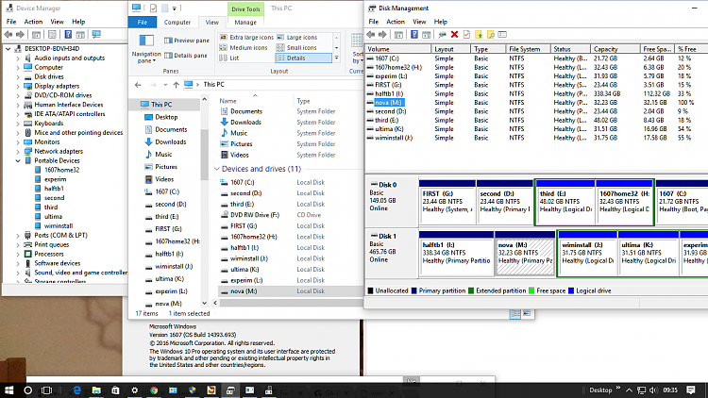Expand the layout gallery more arrow
The width and height of the screenshot is (708, 398).
click(x=336, y=58)
